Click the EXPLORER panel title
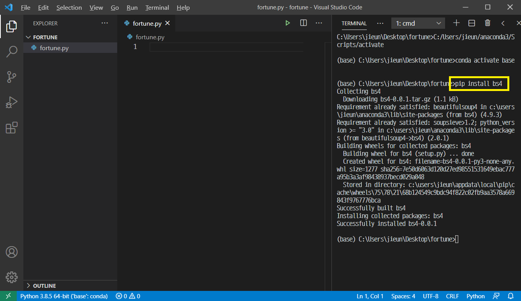 tap(45, 23)
